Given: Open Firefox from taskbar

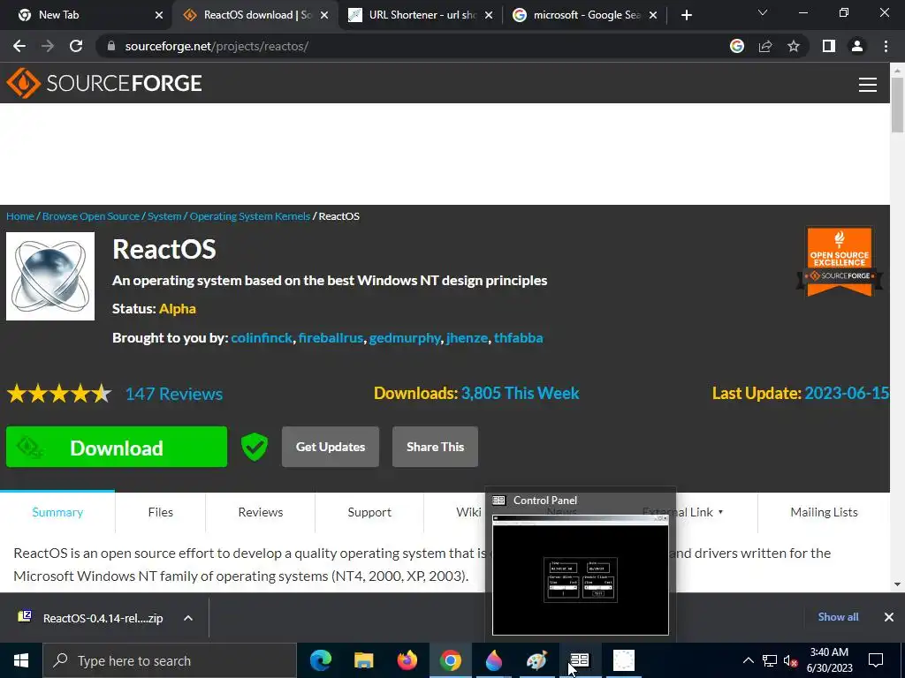Looking at the screenshot, I should click(407, 660).
